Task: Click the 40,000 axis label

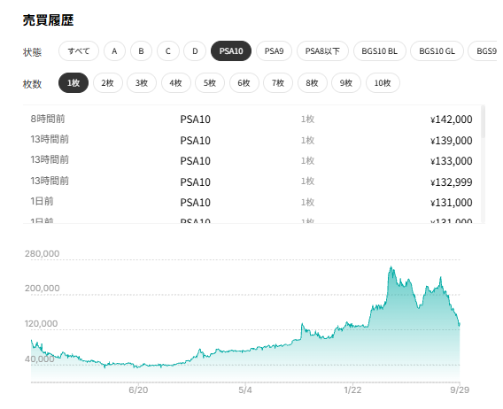Action: coord(40,359)
